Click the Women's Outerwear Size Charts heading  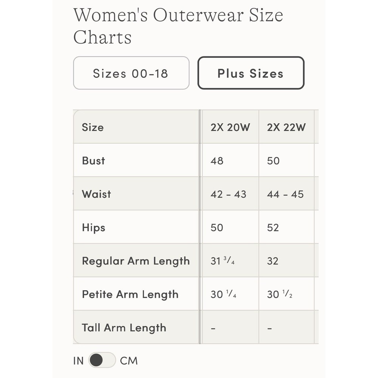[178, 26]
